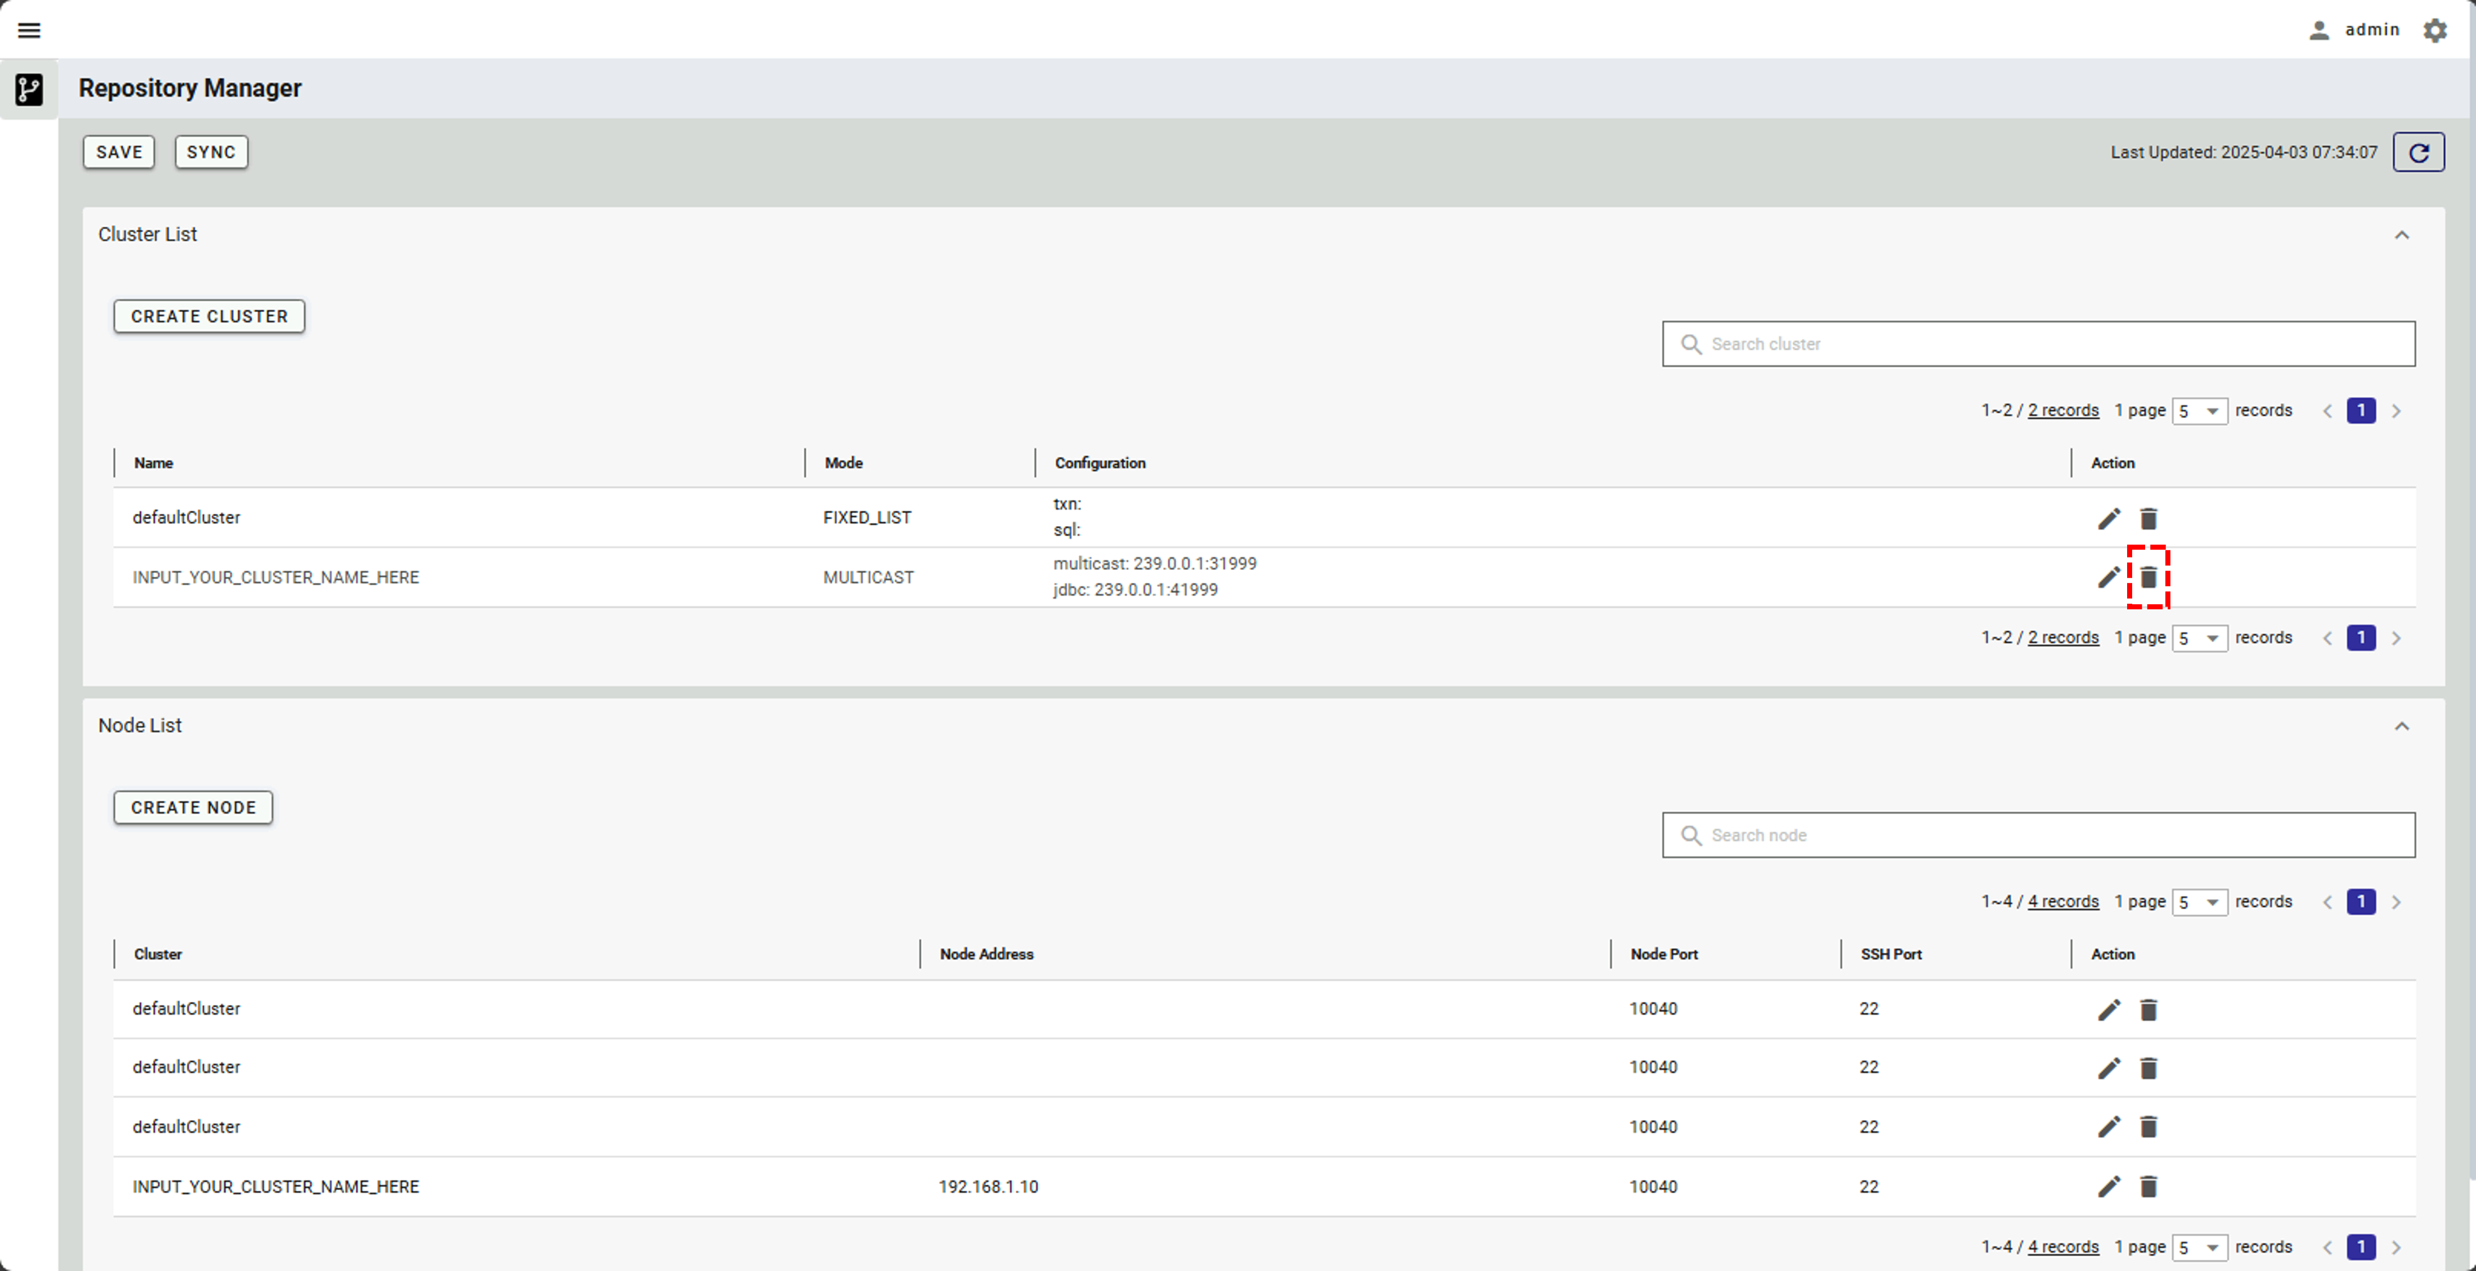Collapse the Cluster List panel
This screenshot has height=1271, width=2476.
click(2401, 235)
